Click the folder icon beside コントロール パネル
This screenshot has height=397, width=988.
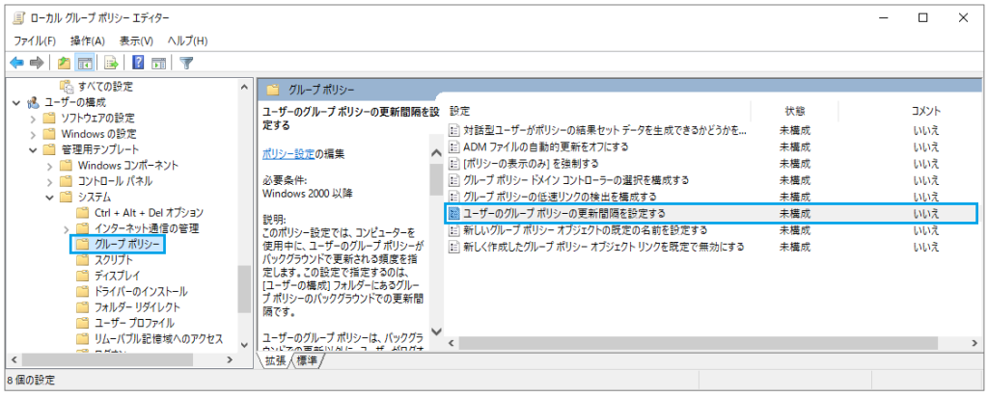67,180
